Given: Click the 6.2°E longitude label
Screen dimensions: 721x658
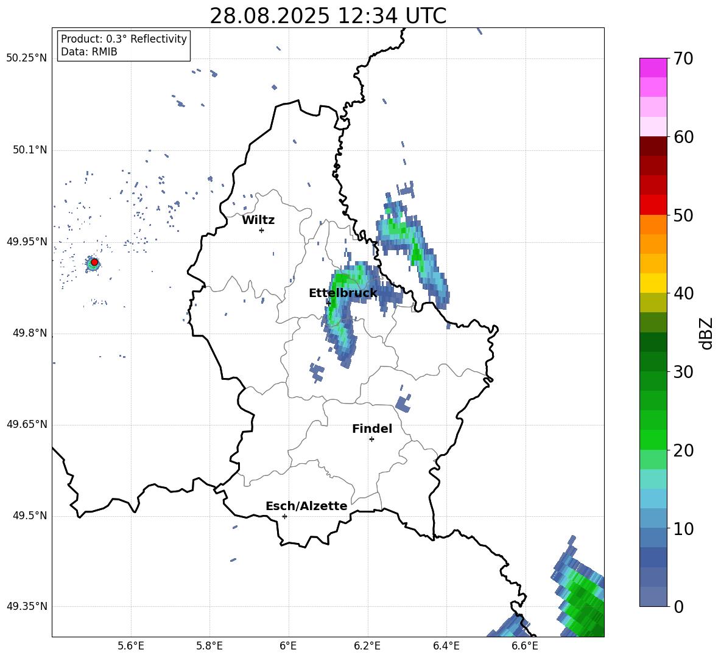Looking at the screenshot, I should 367,646.
